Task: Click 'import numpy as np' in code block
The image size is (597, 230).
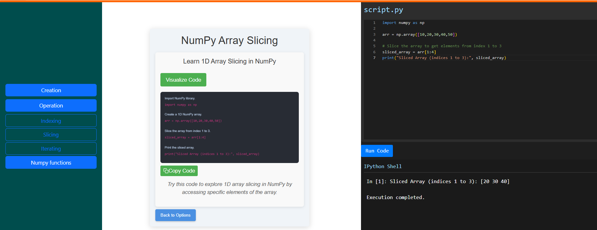Action: pos(181,105)
